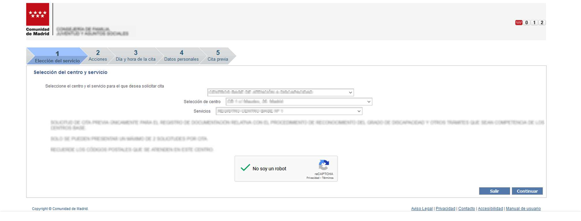Open the 'Aviso Legal' footer link
Image resolution: width=581 pixels, height=221 pixels.
(x=422, y=209)
